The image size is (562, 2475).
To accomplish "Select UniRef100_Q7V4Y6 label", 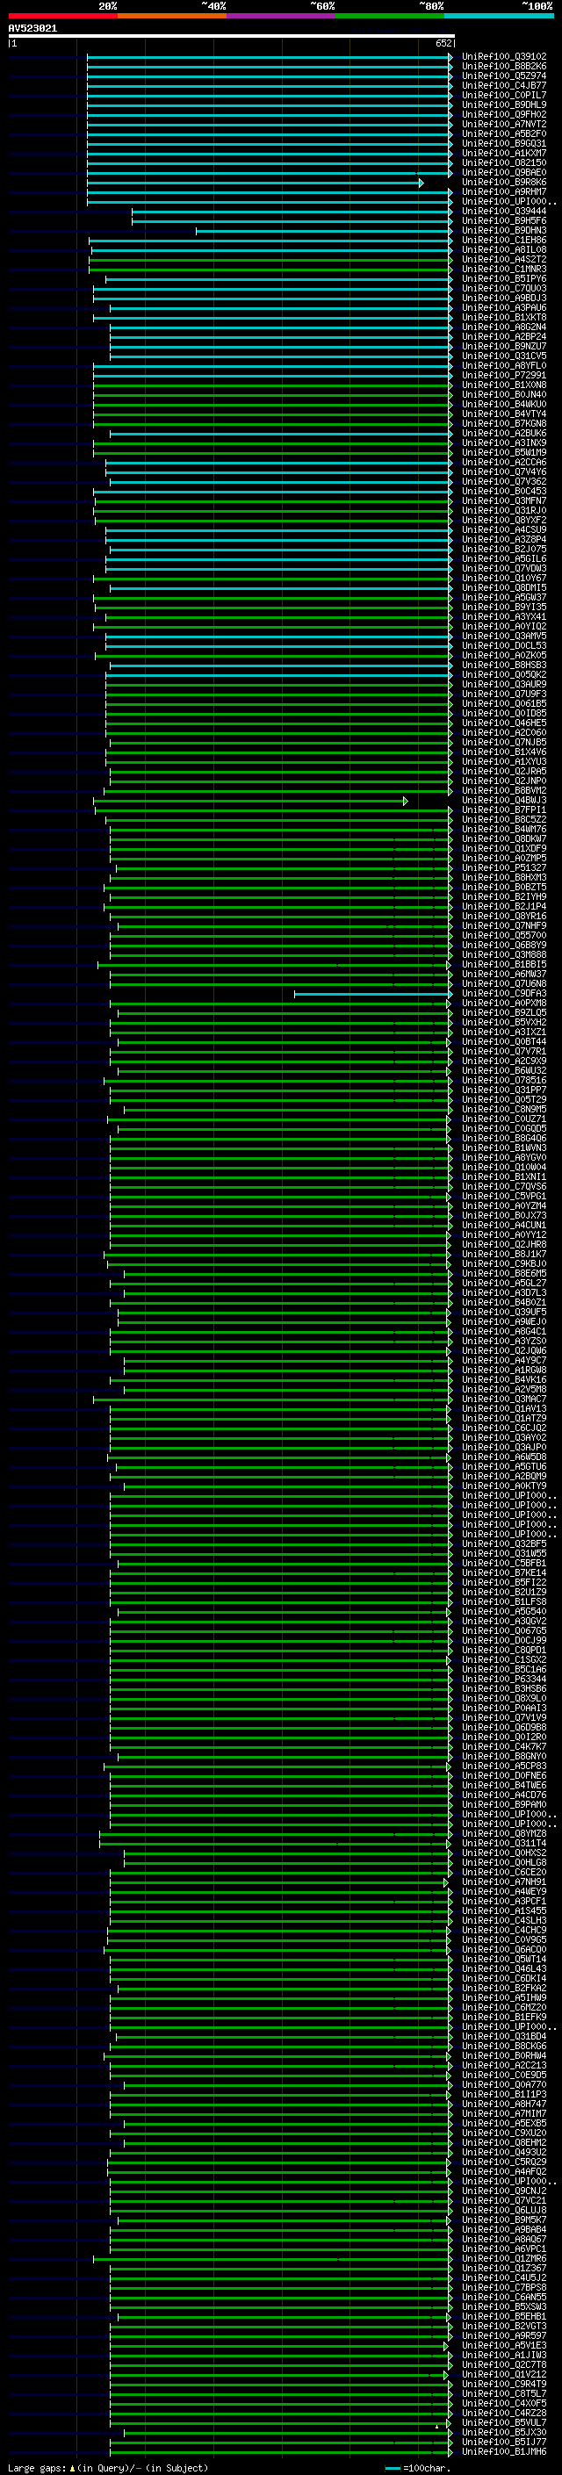I will [504, 471].
